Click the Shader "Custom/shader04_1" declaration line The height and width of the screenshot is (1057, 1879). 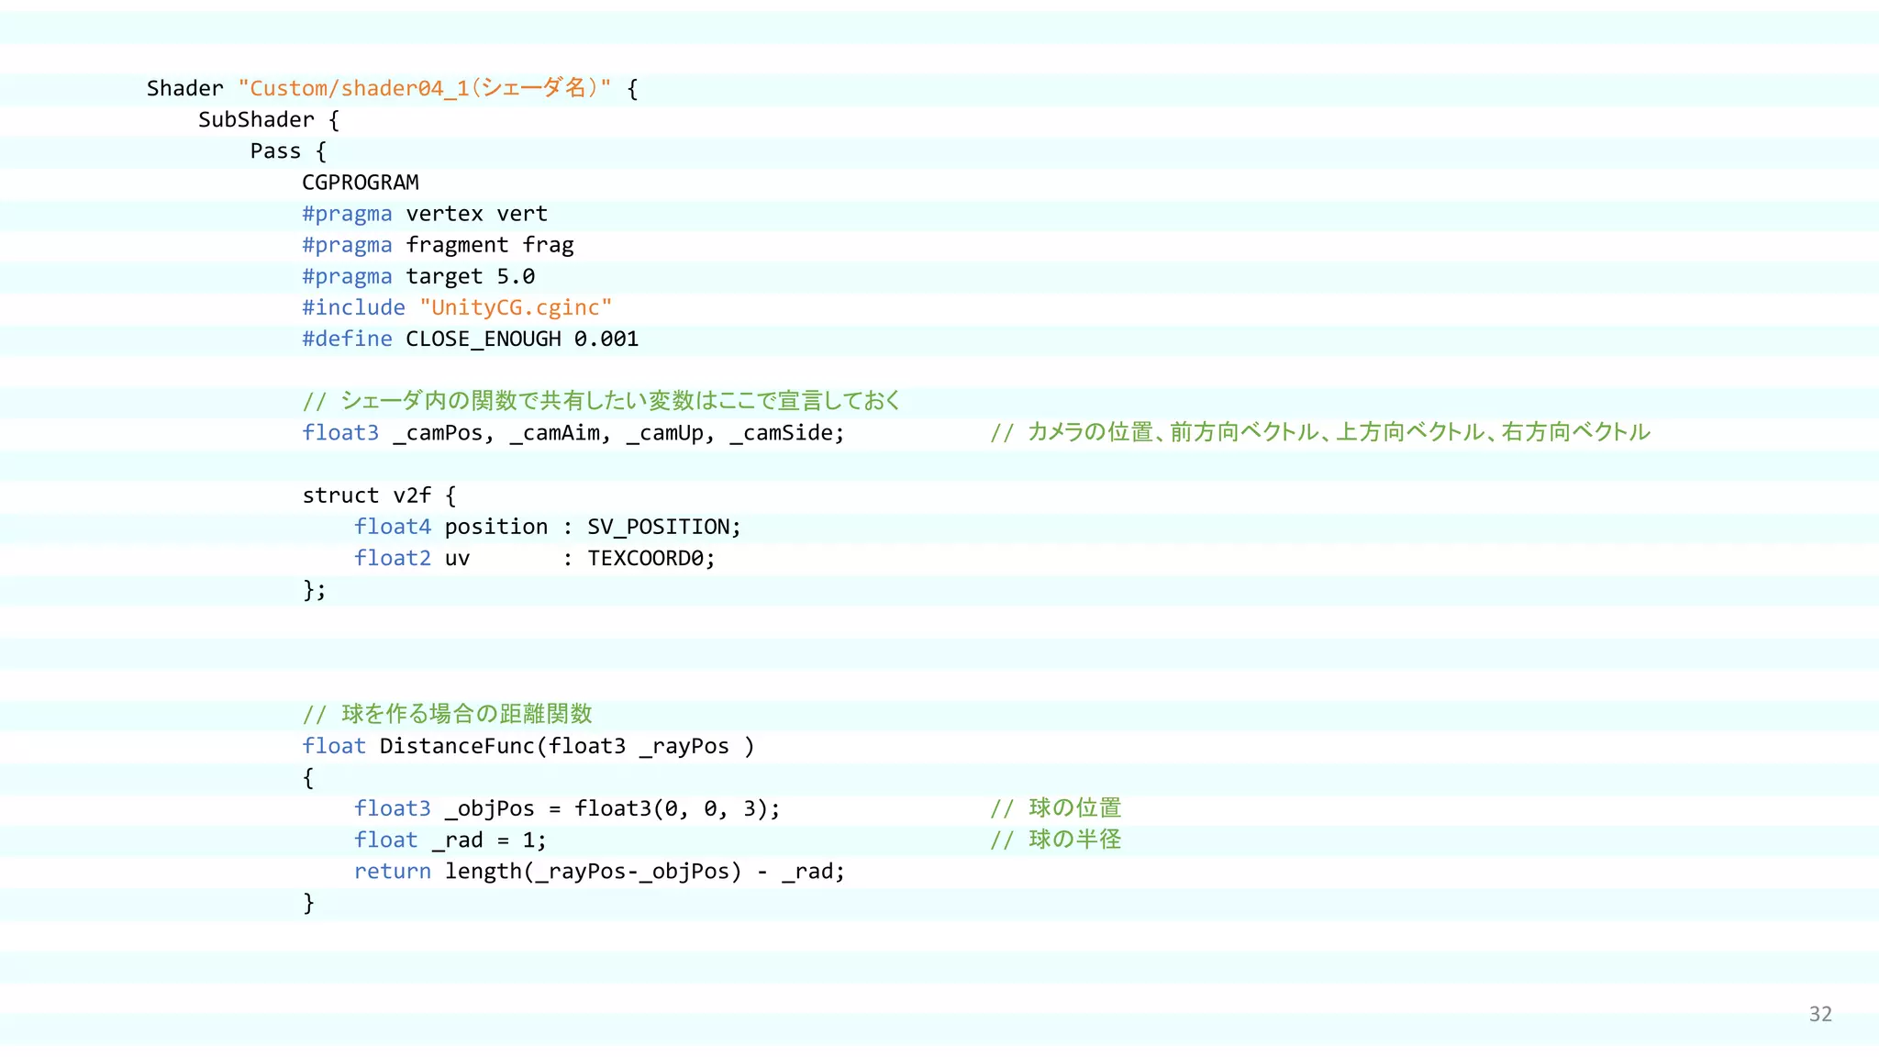(393, 89)
